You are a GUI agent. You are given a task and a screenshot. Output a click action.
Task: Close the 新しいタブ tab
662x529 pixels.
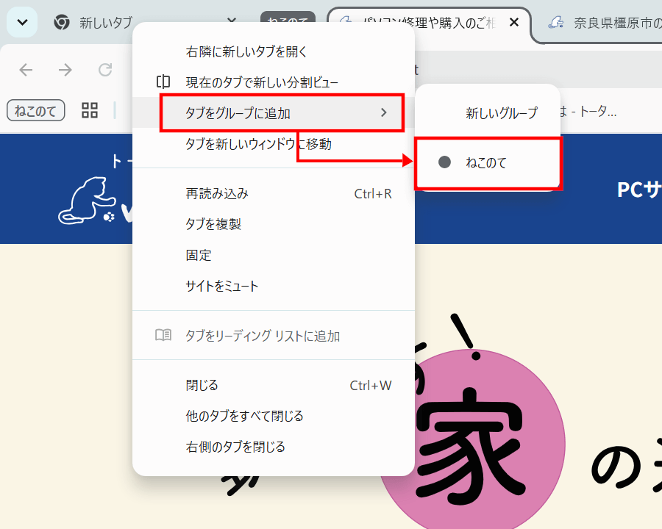(x=232, y=20)
